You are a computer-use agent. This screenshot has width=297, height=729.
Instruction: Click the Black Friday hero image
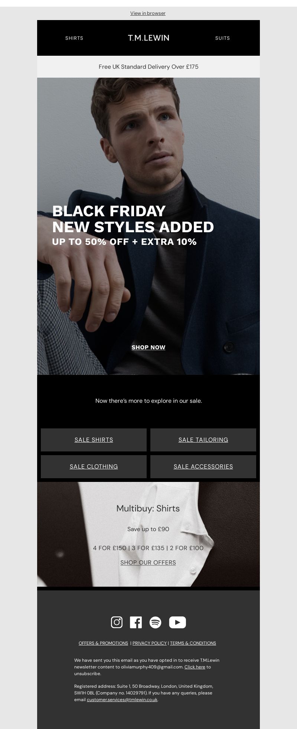click(148, 226)
